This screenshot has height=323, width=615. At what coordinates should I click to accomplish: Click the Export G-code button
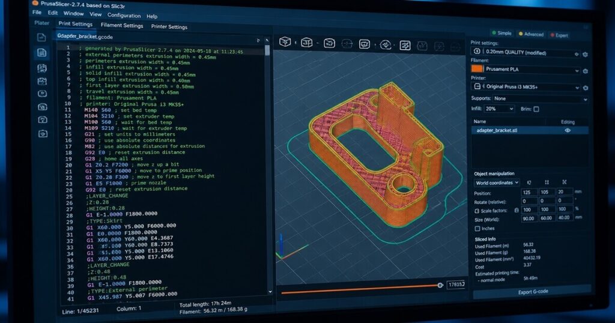coord(533,292)
